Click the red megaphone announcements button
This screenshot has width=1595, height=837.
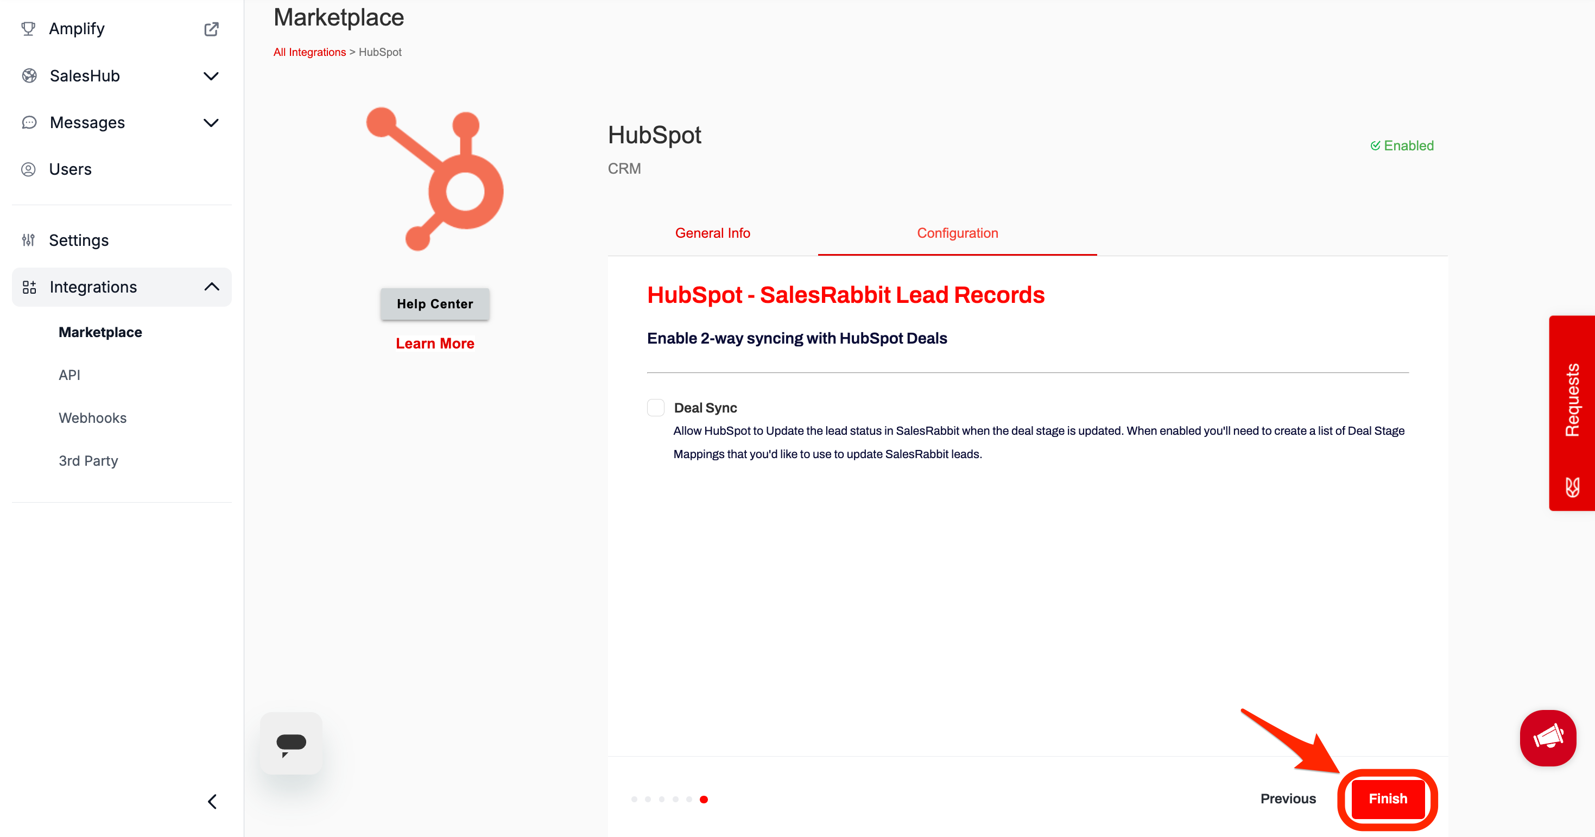1547,738
